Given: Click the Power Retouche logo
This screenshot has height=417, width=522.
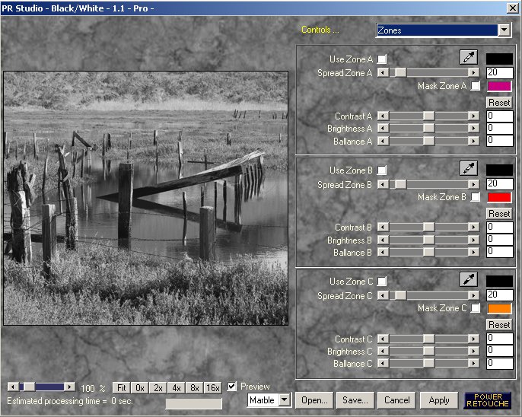Looking at the screenshot, I should pyautogui.click(x=488, y=400).
